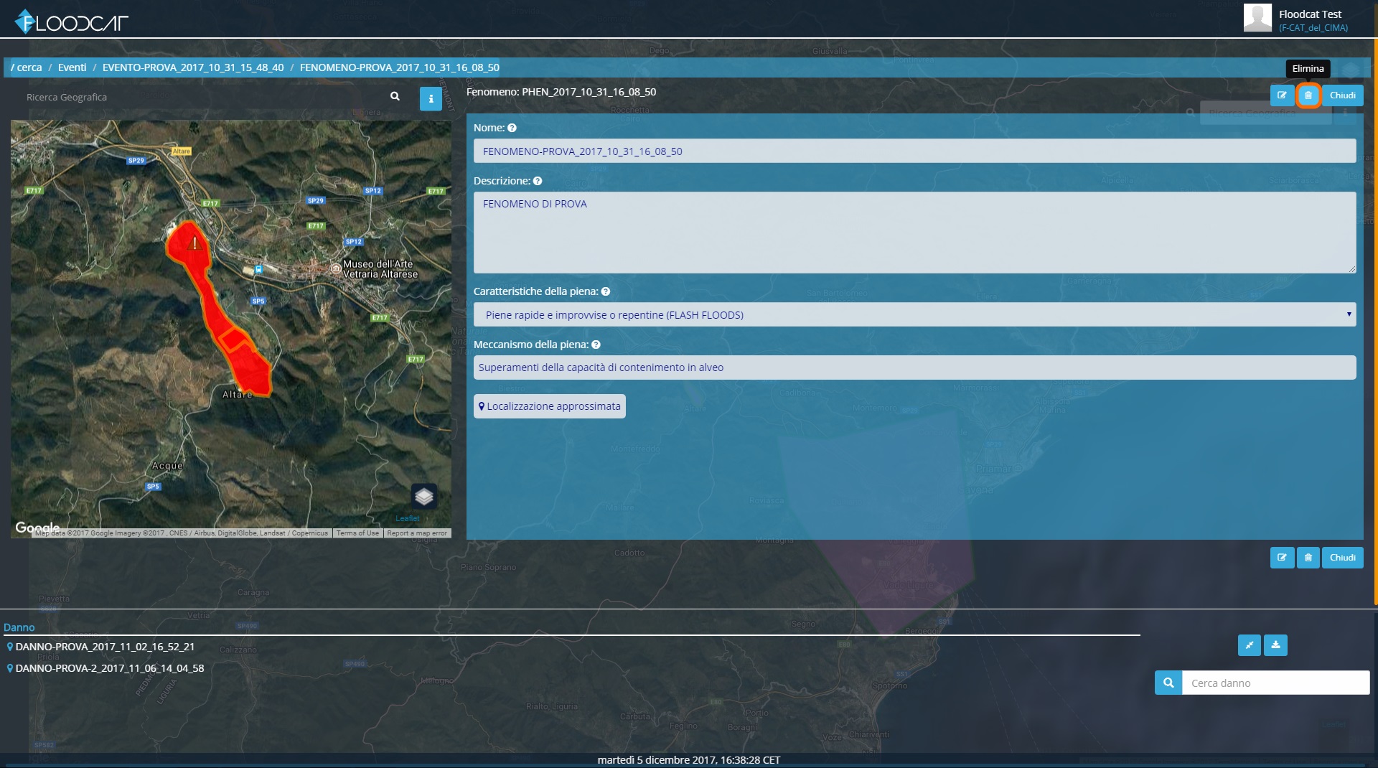Click the top Chiudi button
This screenshot has width=1378, height=768.
click(x=1342, y=95)
